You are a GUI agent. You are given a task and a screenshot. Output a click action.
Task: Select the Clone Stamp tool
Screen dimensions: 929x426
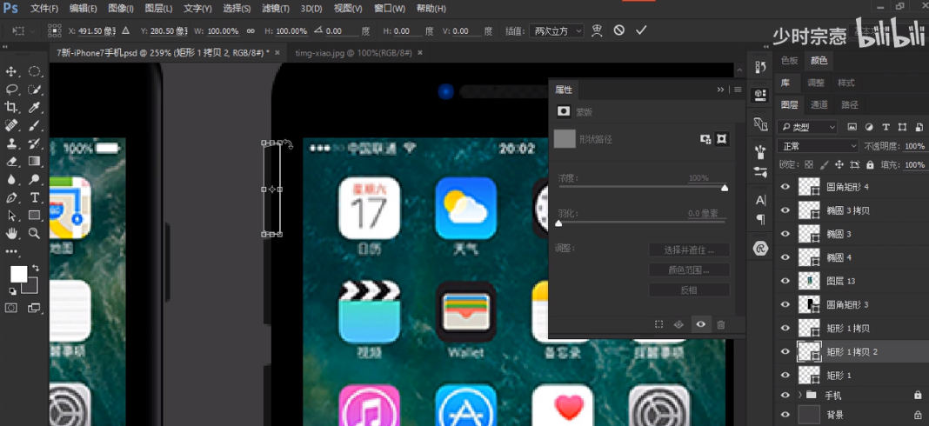point(10,143)
